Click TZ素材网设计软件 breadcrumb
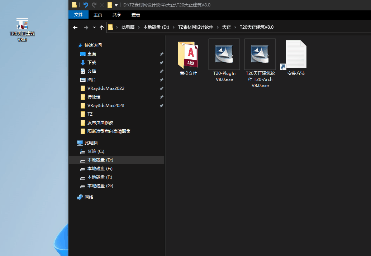The width and height of the screenshot is (371, 256). coord(196,27)
